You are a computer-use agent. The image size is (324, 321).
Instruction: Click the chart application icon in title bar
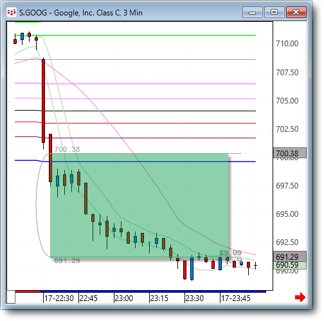[x=12, y=12]
